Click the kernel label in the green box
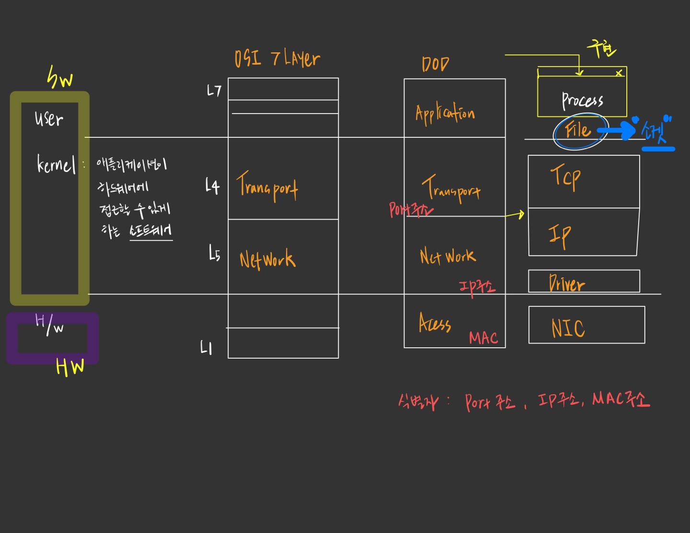The image size is (690, 533). 56,164
